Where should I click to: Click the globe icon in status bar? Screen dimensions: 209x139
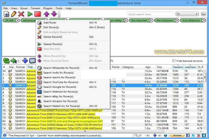(x=165, y=136)
